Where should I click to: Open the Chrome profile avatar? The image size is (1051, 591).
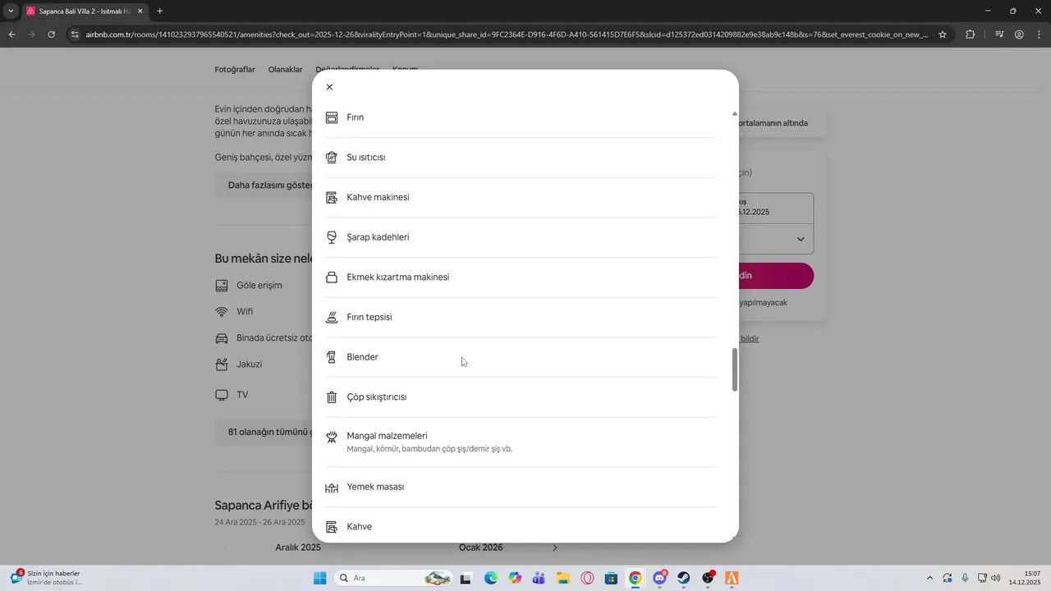[1019, 34]
